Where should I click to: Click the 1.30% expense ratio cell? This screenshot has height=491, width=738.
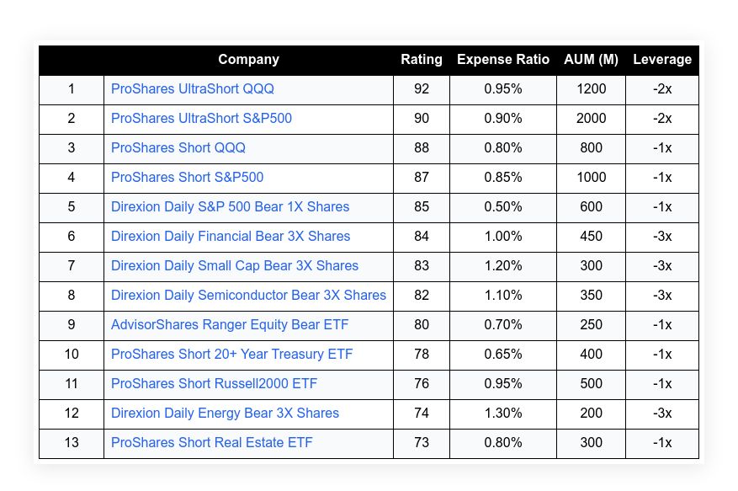click(503, 414)
